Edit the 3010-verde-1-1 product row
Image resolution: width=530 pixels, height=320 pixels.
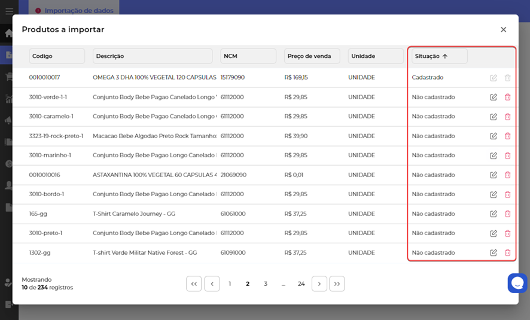point(494,97)
